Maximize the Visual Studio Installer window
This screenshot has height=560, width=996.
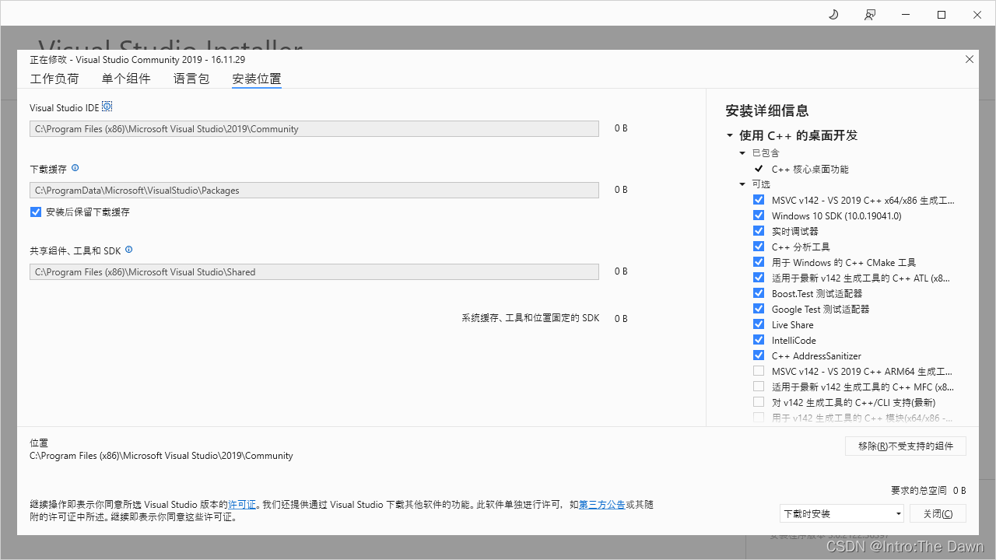[x=942, y=14]
